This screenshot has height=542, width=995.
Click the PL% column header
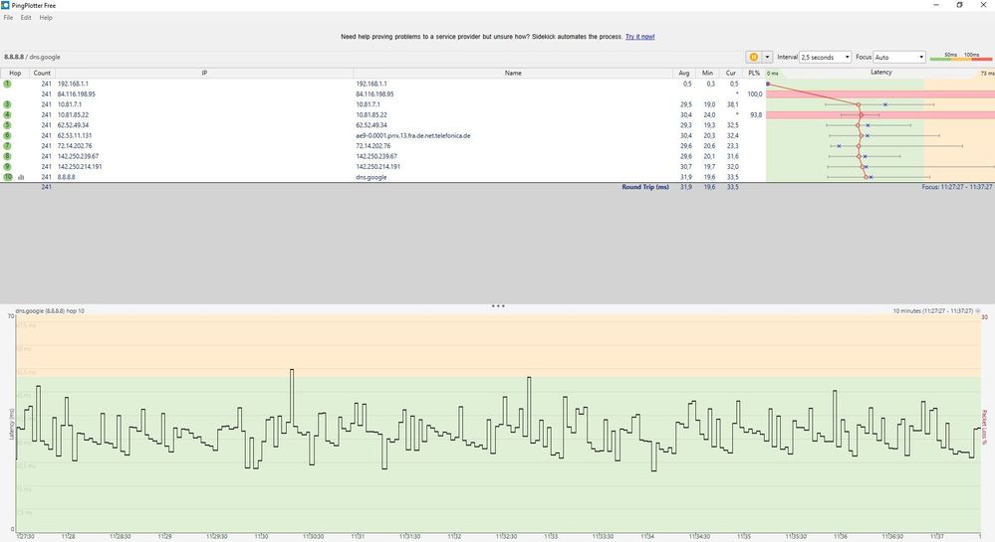[x=754, y=73]
